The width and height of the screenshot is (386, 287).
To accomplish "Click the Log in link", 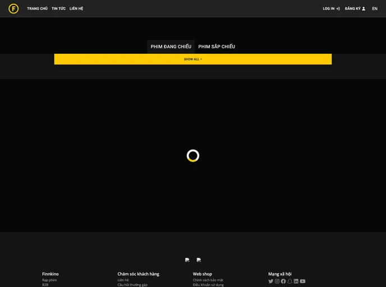I will pyautogui.click(x=331, y=8).
